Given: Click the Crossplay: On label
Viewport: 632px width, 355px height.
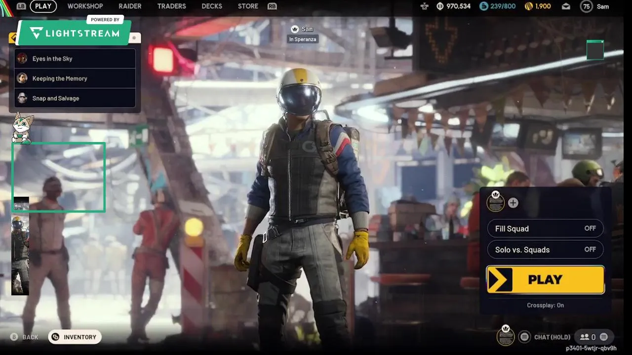Looking at the screenshot, I should click(x=545, y=305).
